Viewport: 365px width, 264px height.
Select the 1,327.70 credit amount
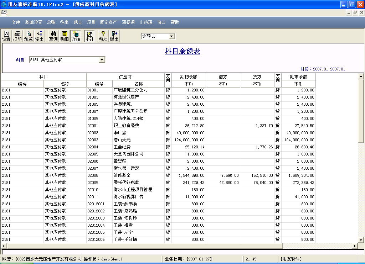point(257,126)
